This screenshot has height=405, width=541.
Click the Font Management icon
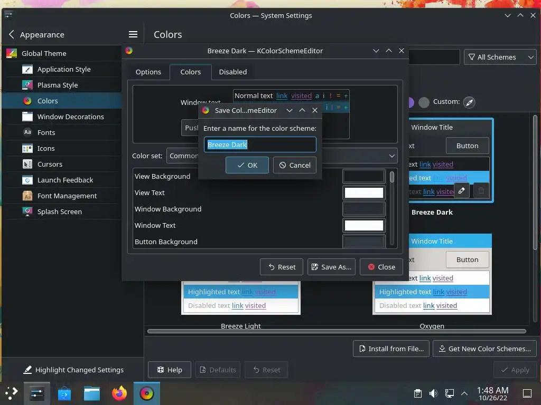tap(27, 196)
